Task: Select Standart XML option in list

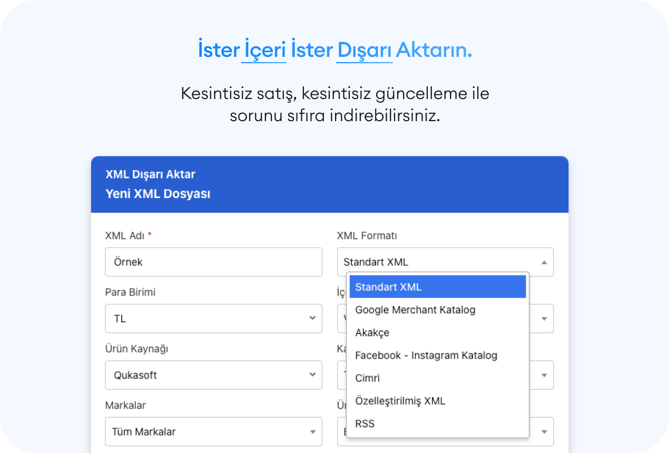Action: coord(438,287)
